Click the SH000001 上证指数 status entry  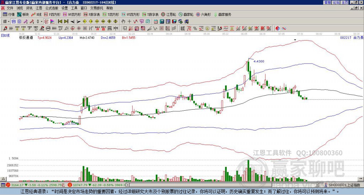(344, 185)
